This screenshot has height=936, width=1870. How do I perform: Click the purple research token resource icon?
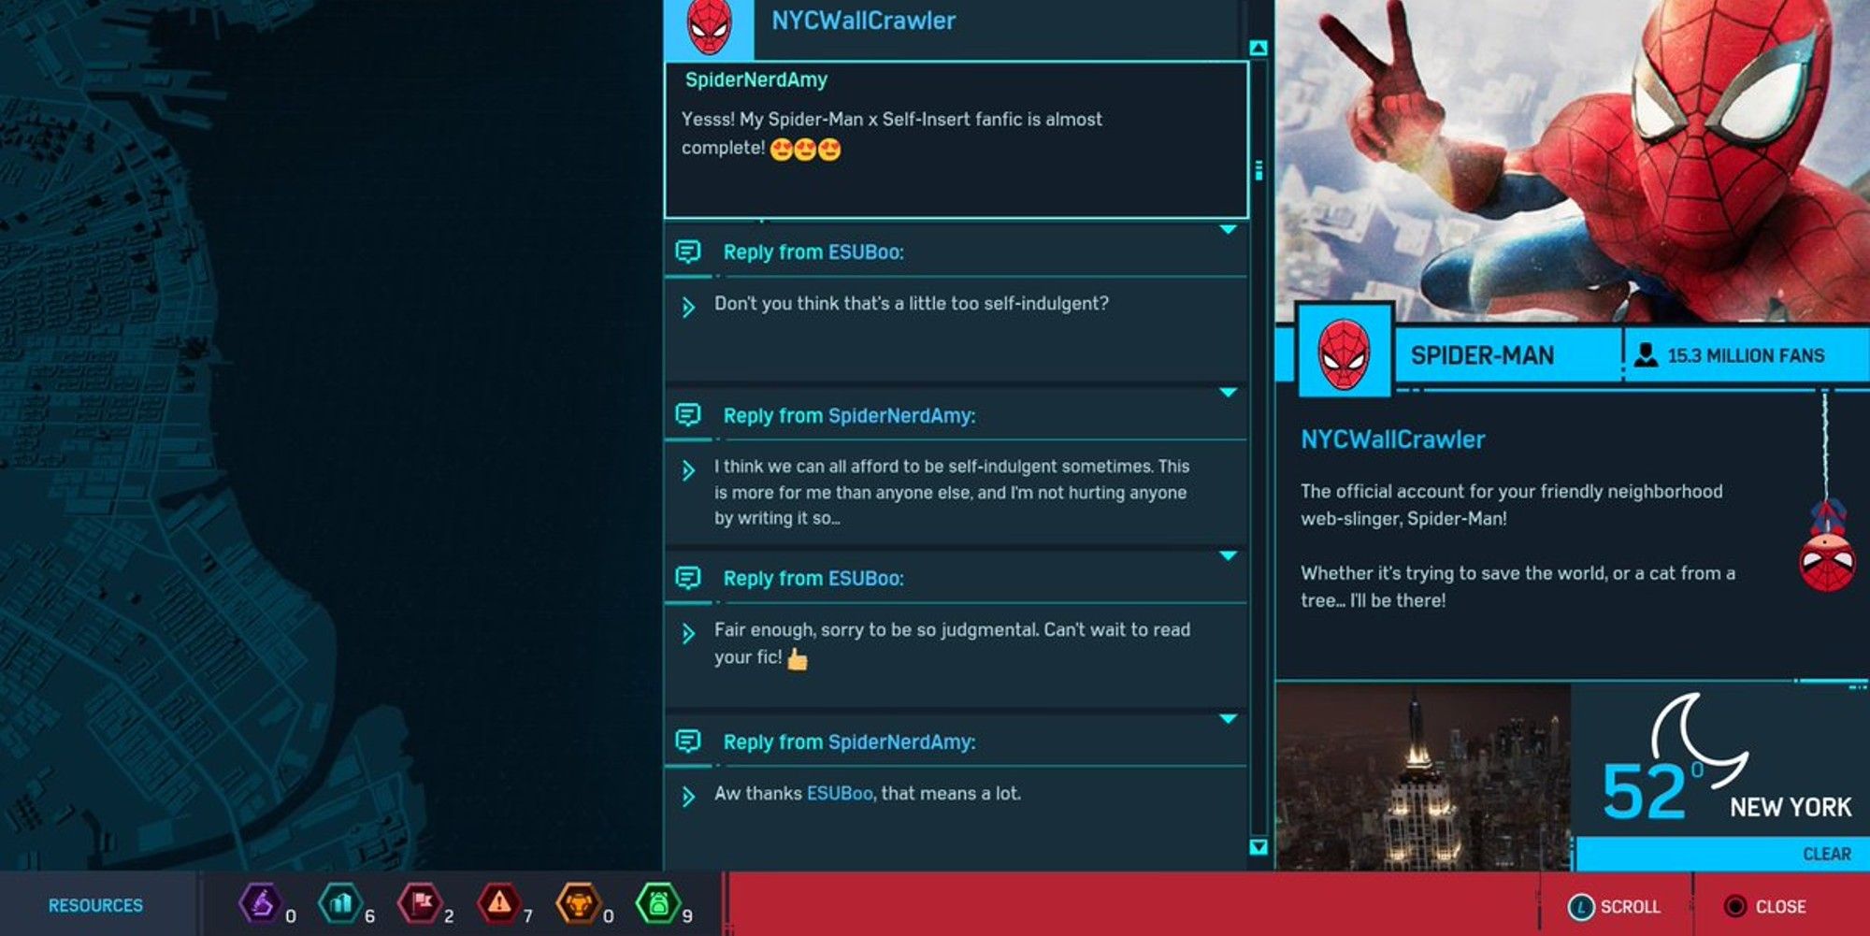[x=259, y=903]
